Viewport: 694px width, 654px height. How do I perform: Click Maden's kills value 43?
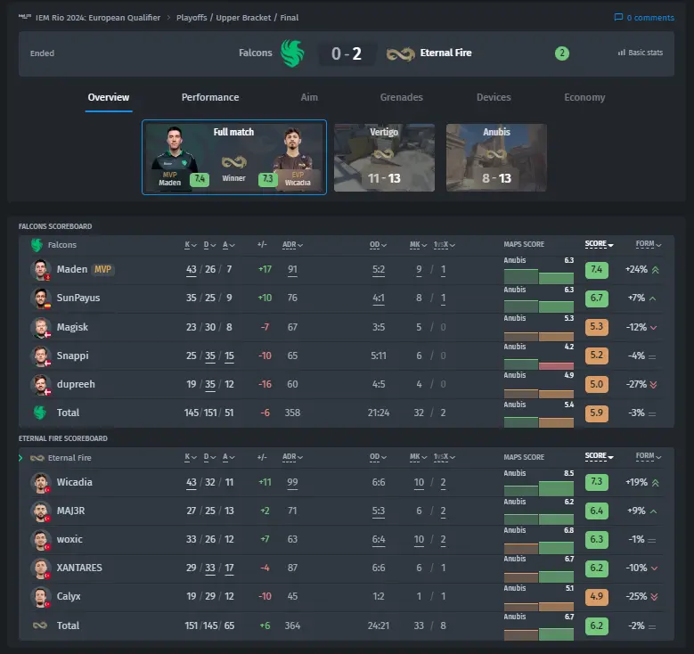192,269
